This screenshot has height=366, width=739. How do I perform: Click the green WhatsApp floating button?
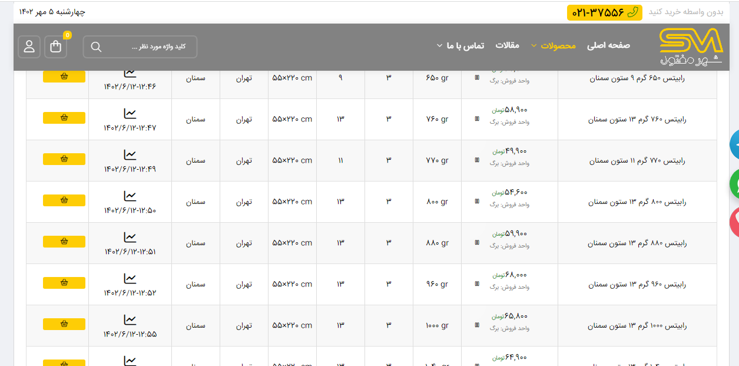[x=734, y=183]
